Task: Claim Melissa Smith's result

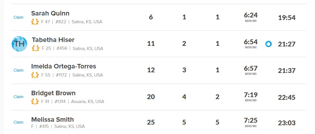Action: [18, 122]
